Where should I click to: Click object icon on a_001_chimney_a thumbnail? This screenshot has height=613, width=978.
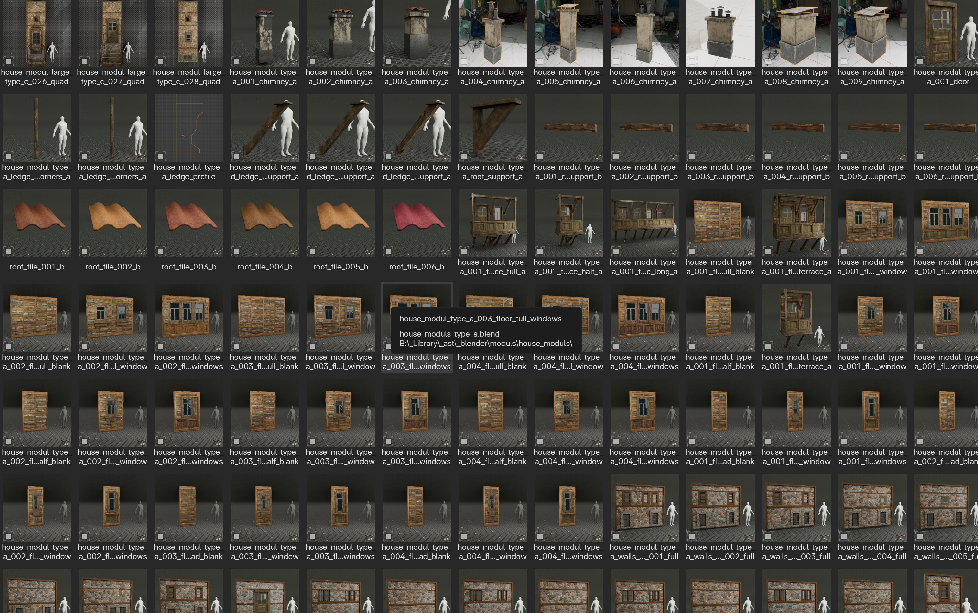[x=236, y=62]
